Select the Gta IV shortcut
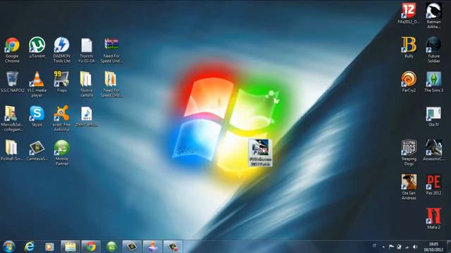 point(433,116)
